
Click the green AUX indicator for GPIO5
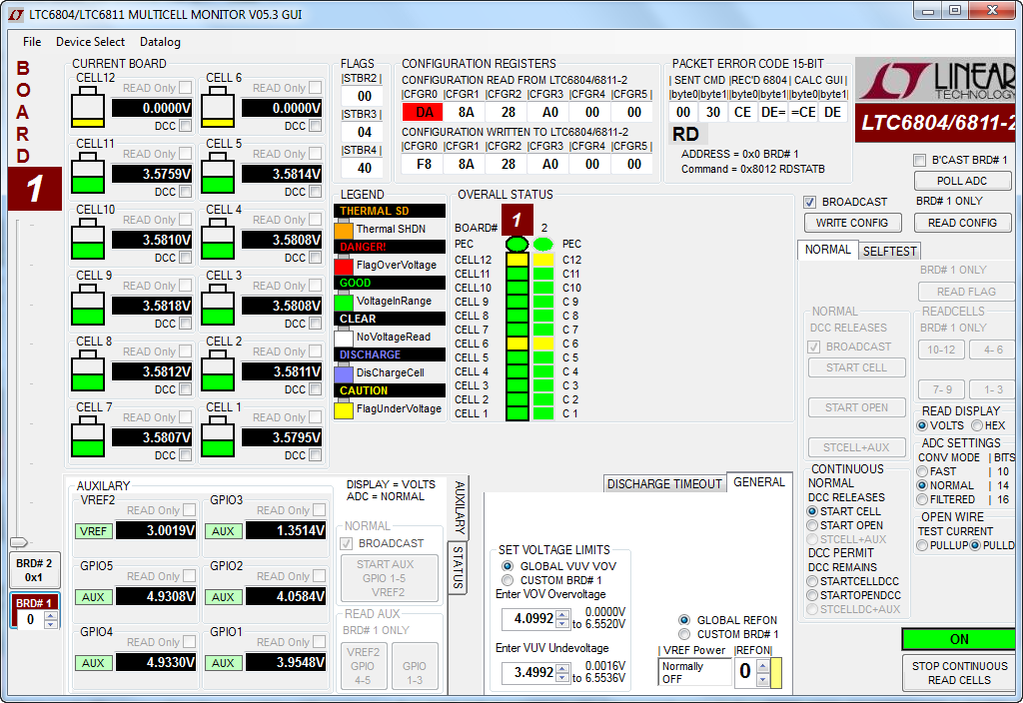point(93,597)
